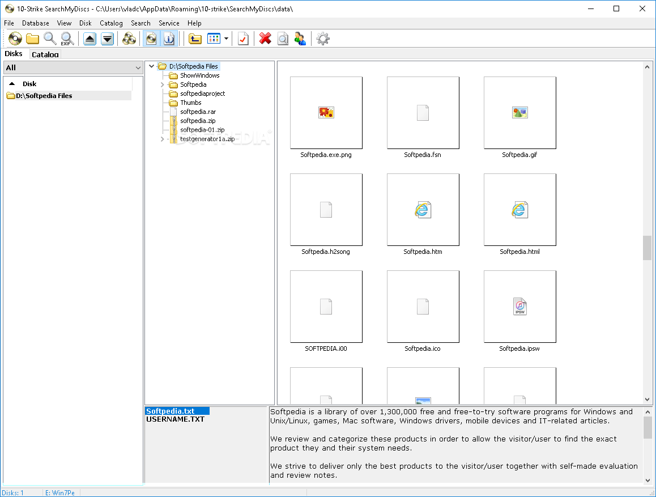Select the Thumbs folder in the tree

[191, 103]
